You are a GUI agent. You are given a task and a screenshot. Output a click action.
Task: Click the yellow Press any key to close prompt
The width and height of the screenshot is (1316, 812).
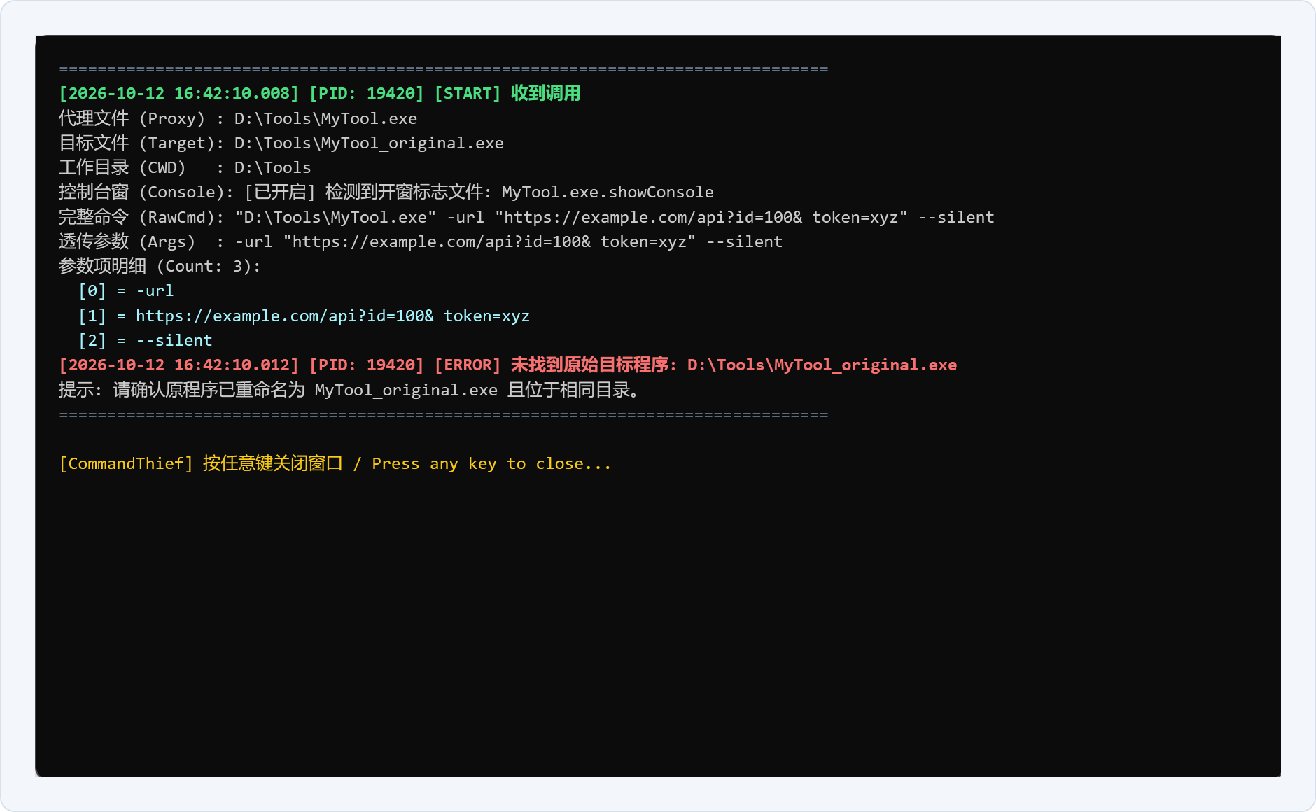[335, 463]
